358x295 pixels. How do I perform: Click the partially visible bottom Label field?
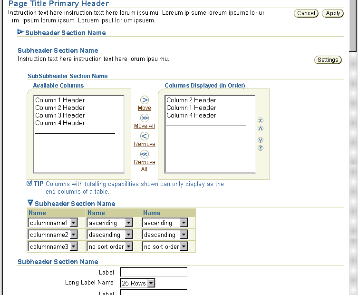pyautogui.click(x=154, y=292)
